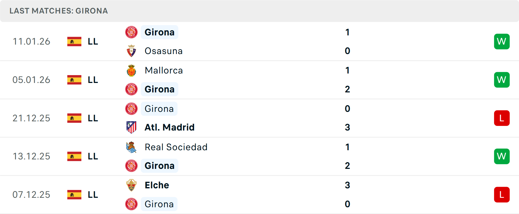The height and width of the screenshot is (214, 519).
Task: Click the L result badge for Elche match
Action: [502, 195]
